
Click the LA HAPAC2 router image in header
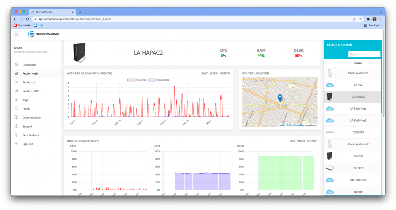80,52
